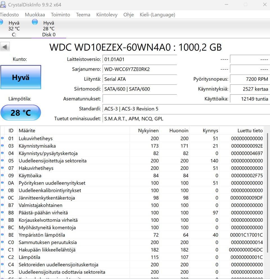Click status dot of Jännitteenkytkentäkertoja row
Image resolution: width=270 pixels, height=279 pixels.
pos(2,197)
